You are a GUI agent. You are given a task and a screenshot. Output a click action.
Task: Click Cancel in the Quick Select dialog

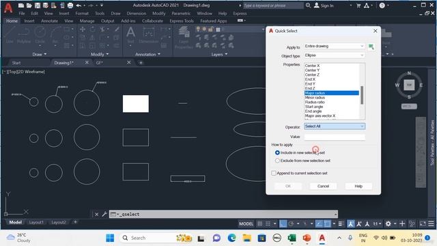click(323, 186)
